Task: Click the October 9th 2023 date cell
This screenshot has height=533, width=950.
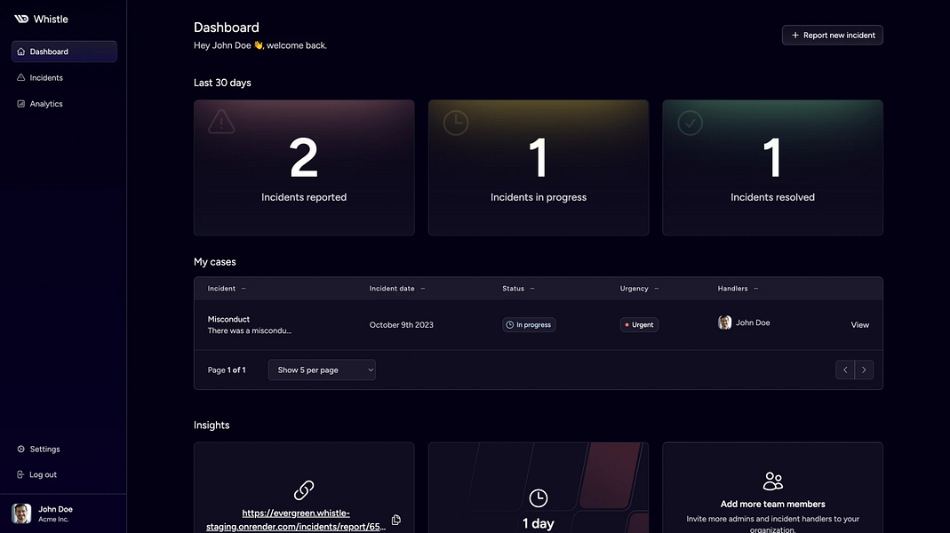Action: [x=401, y=324]
